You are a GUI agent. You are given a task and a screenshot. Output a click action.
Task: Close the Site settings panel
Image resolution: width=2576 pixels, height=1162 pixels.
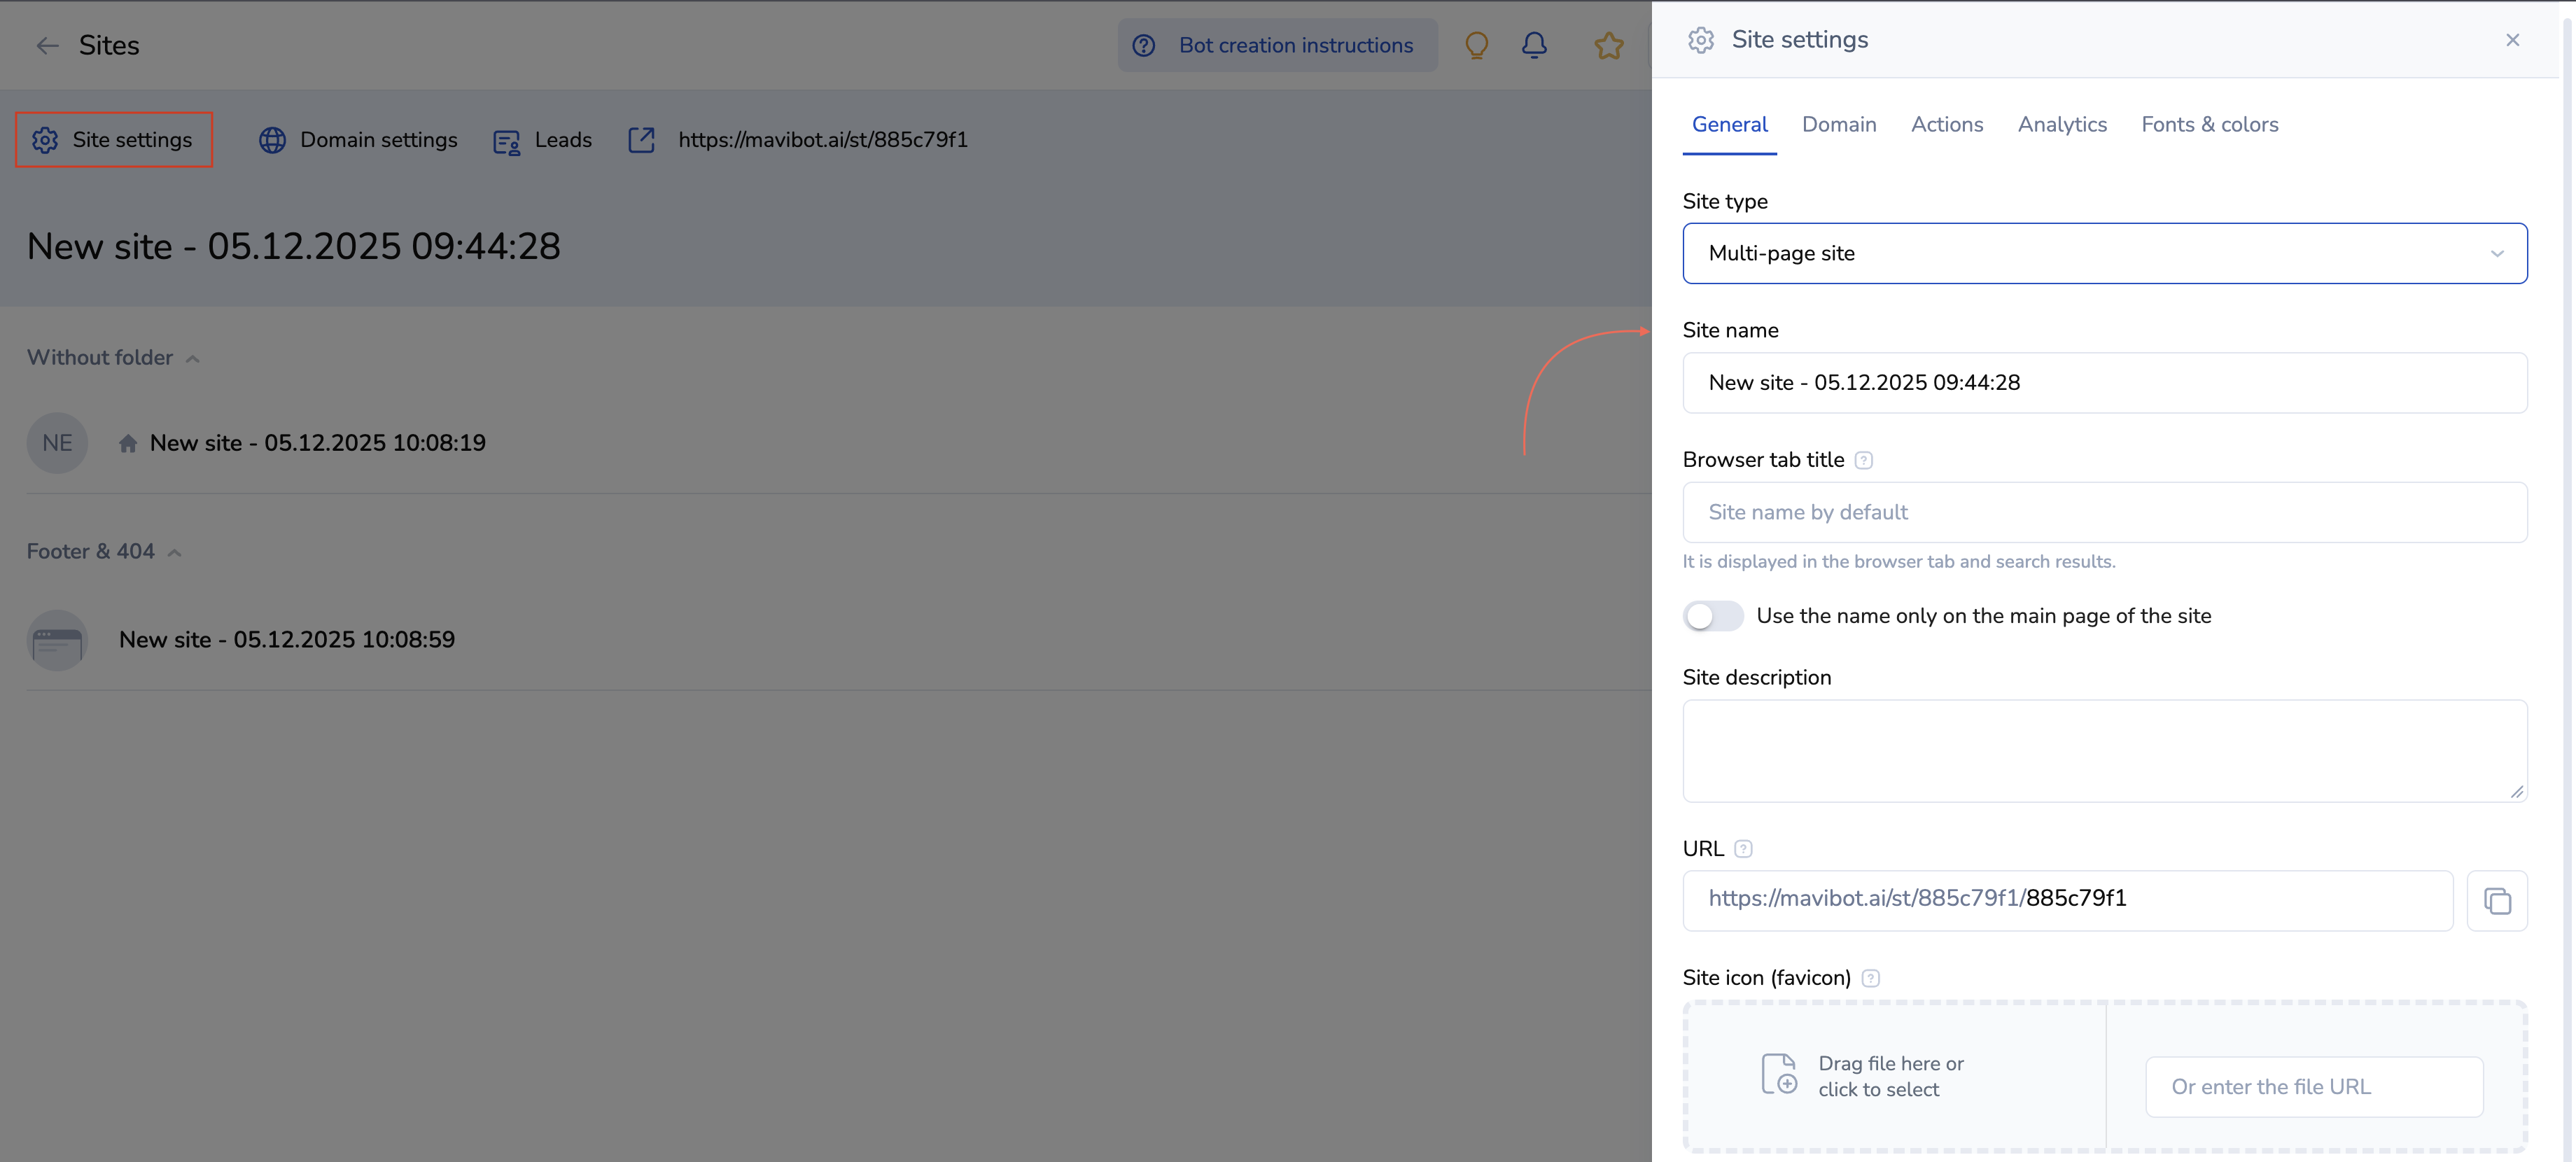pos(2512,40)
